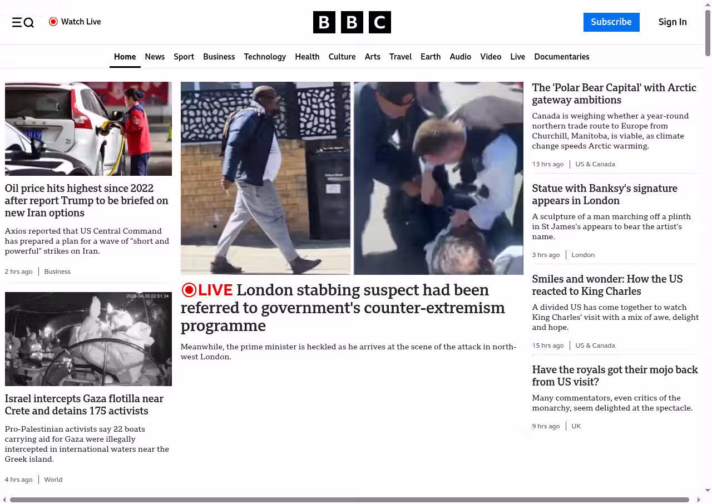This screenshot has width=712, height=504.
Task: Open the Banksy statue story
Action: [x=604, y=194]
